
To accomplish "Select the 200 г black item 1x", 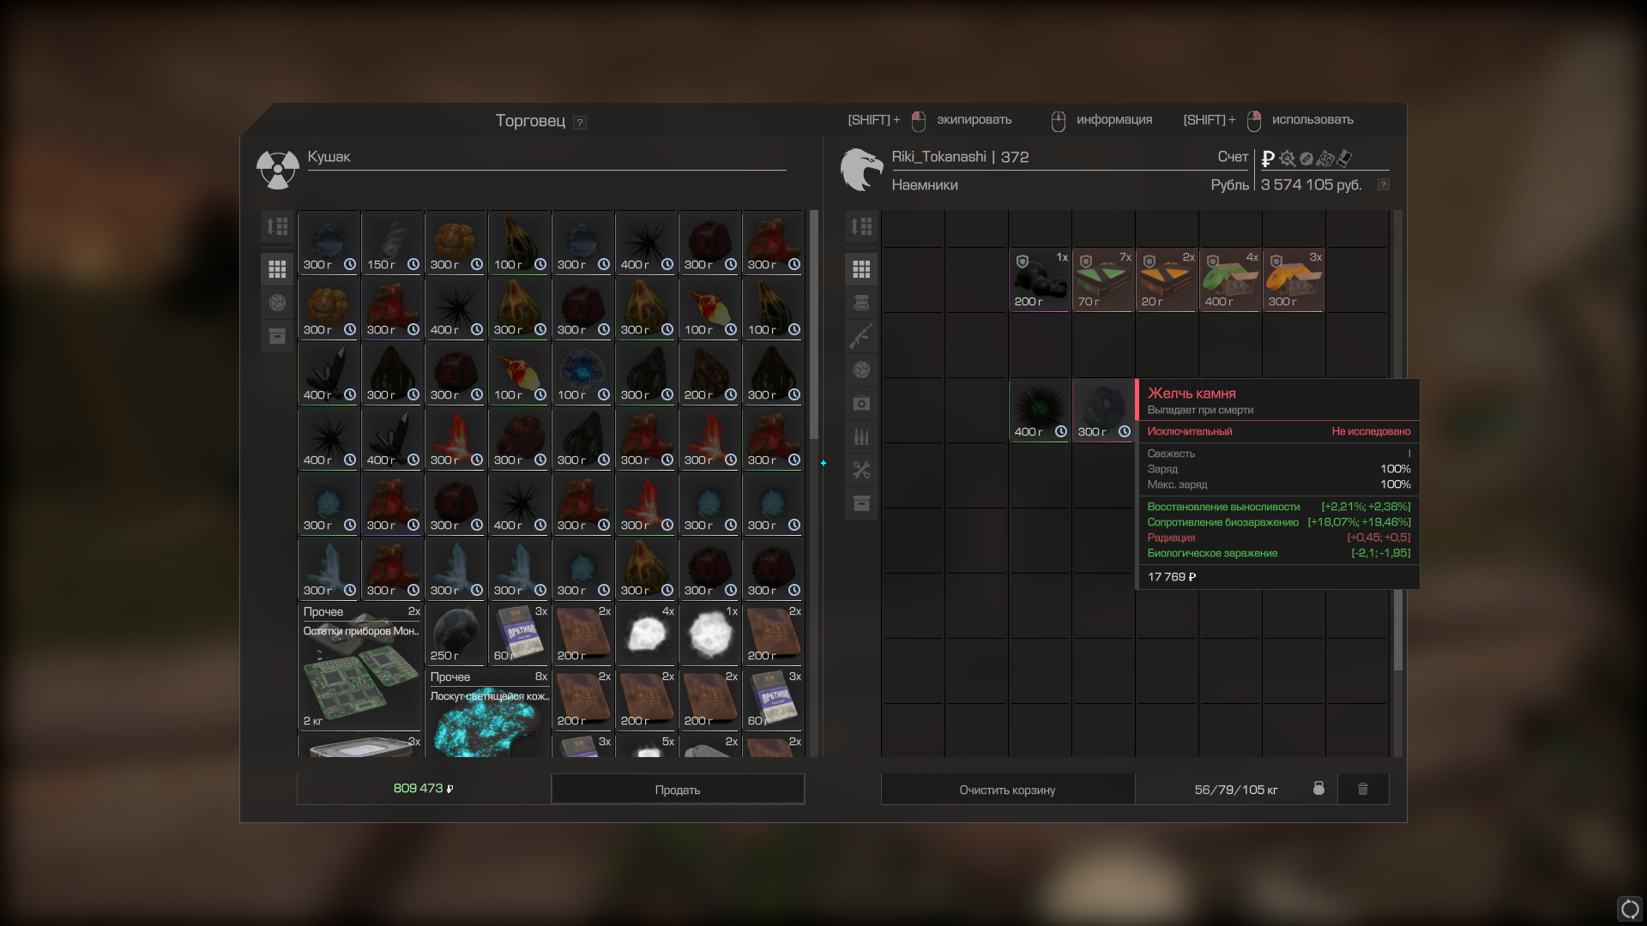I will (1040, 280).
